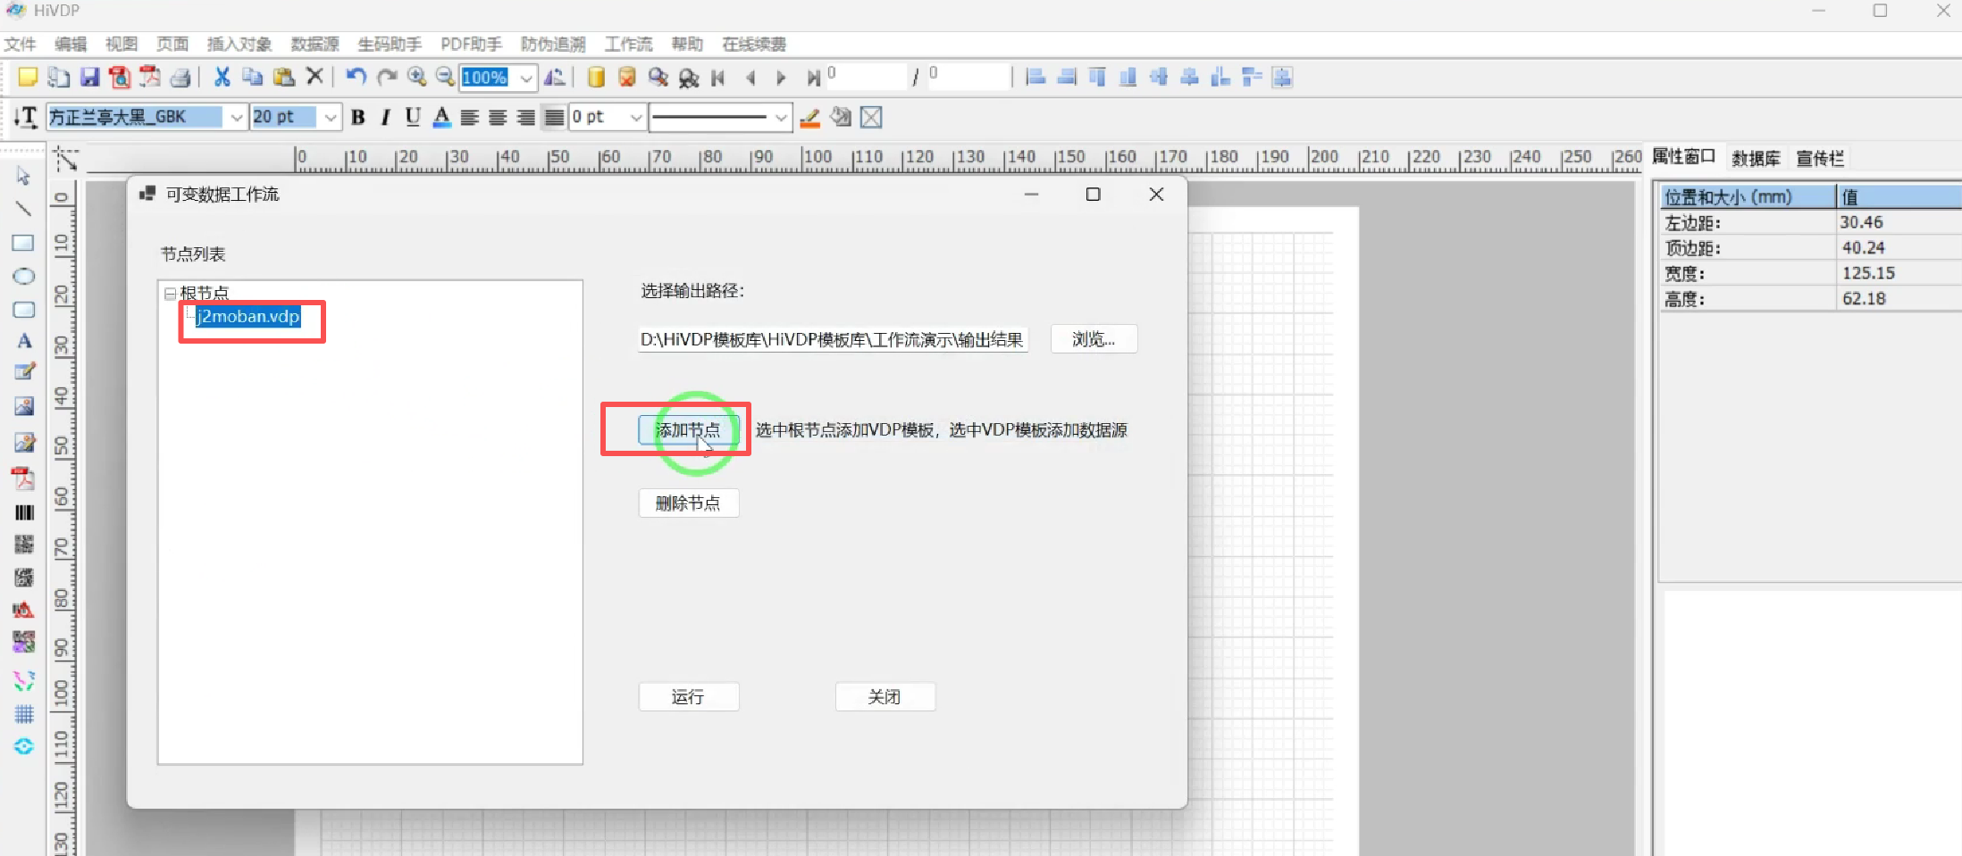Open the PDF import tool
The image size is (1962, 856).
23,478
